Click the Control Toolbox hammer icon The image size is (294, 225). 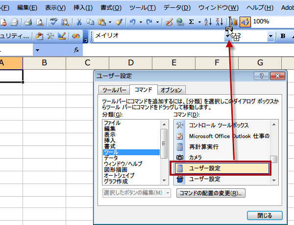[50, 36]
